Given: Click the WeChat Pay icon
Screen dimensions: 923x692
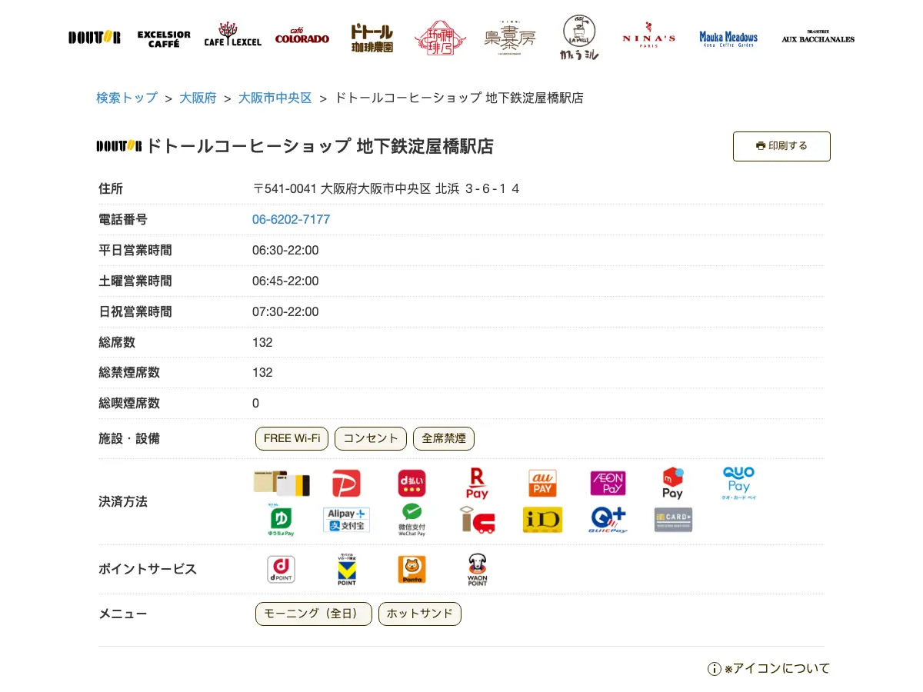Looking at the screenshot, I should pos(412,520).
